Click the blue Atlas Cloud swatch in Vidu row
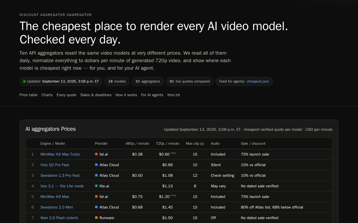The height and width of the screenshot is (223, 358). click(96, 165)
